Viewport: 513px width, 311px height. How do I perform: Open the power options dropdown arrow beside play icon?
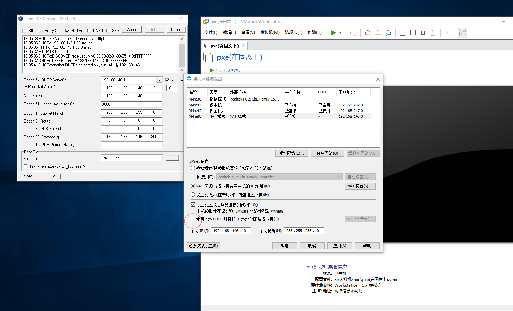click(340, 33)
